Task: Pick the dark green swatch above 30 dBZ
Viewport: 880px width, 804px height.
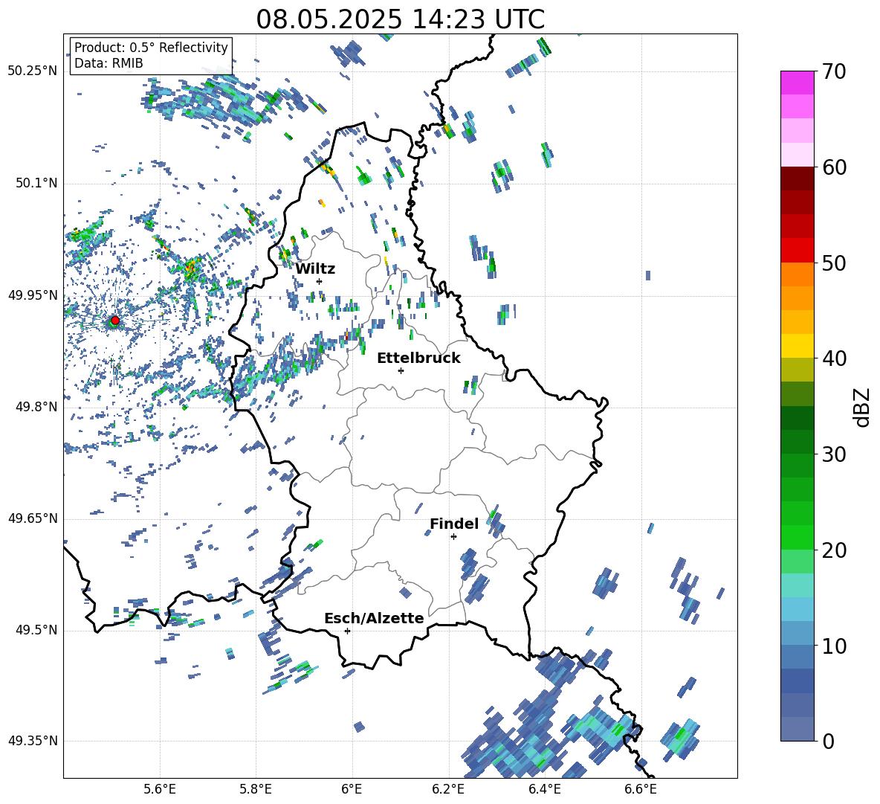Action: tap(797, 441)
